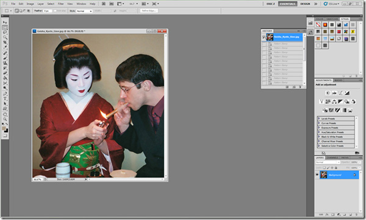Viewport: 366px width, 220px height.
Task: Add a Hue/Saturation adjustment layer
Action: coord(328,101)
